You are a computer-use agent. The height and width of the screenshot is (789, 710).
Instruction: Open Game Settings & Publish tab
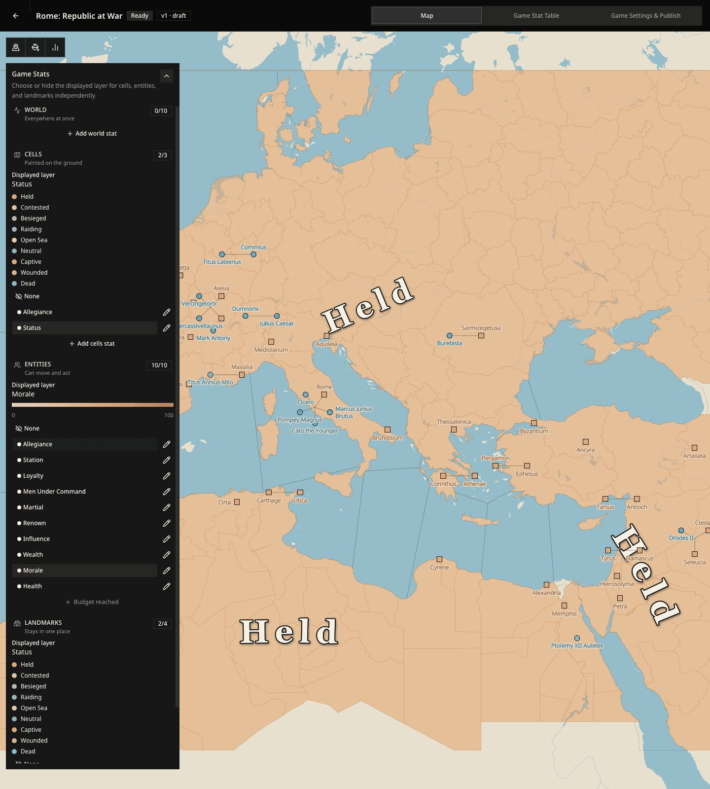pos(646,16)
